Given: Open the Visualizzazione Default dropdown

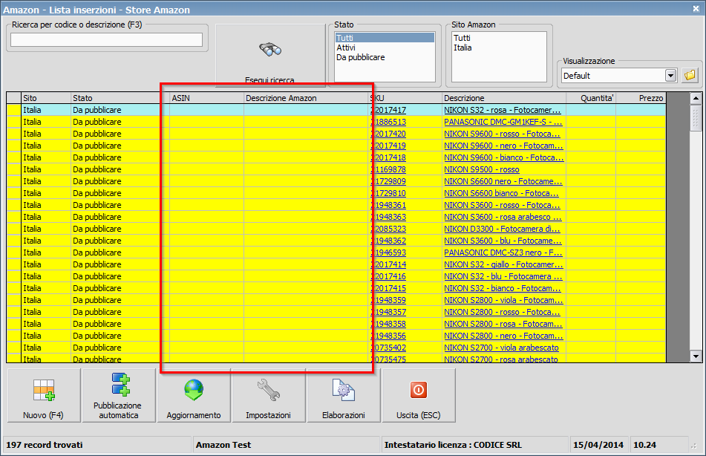Looking at the screenshot, I should (x=670, y=76).
